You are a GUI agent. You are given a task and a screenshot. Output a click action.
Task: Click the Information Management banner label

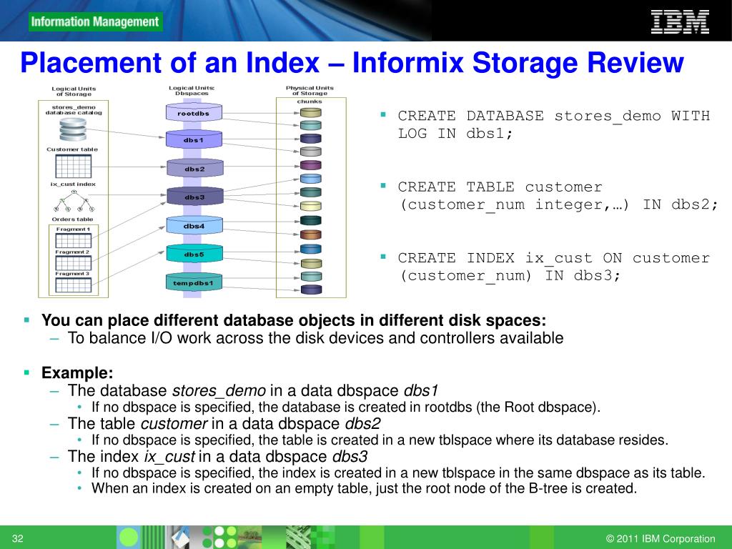coord(96,21)
